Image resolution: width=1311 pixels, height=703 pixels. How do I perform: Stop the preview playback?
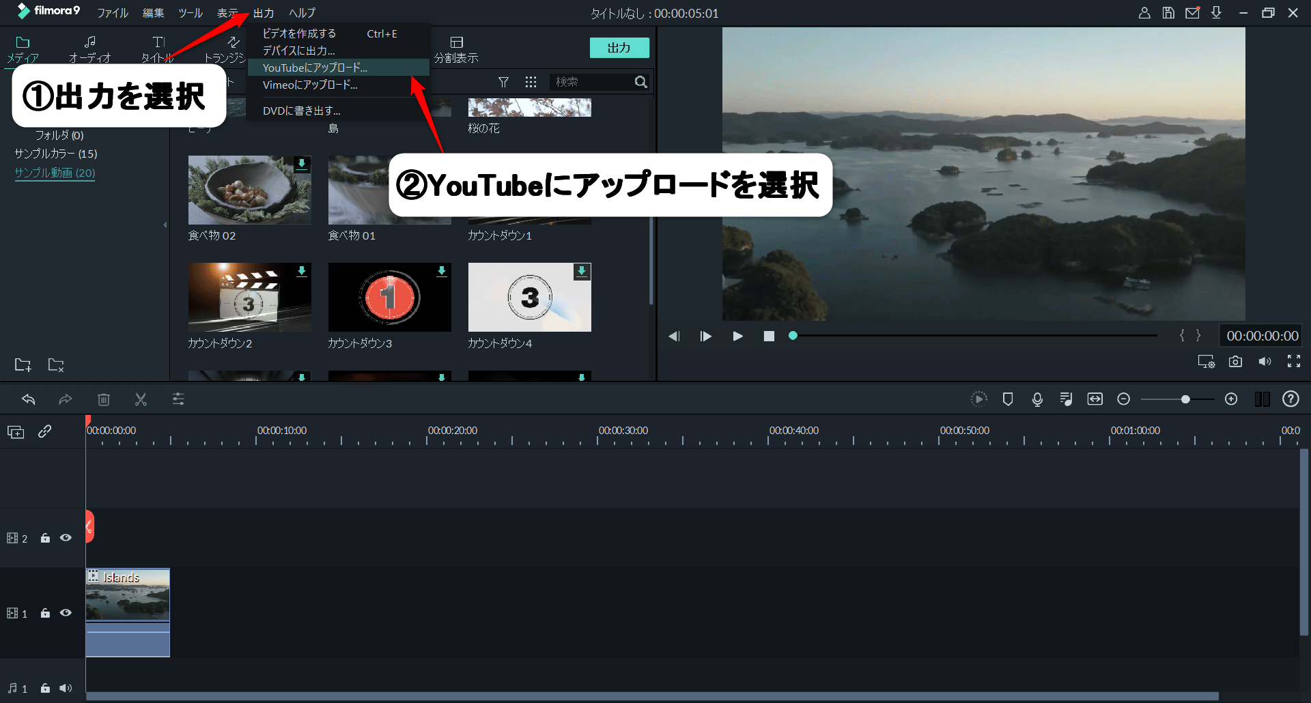(x=769, y=336)
